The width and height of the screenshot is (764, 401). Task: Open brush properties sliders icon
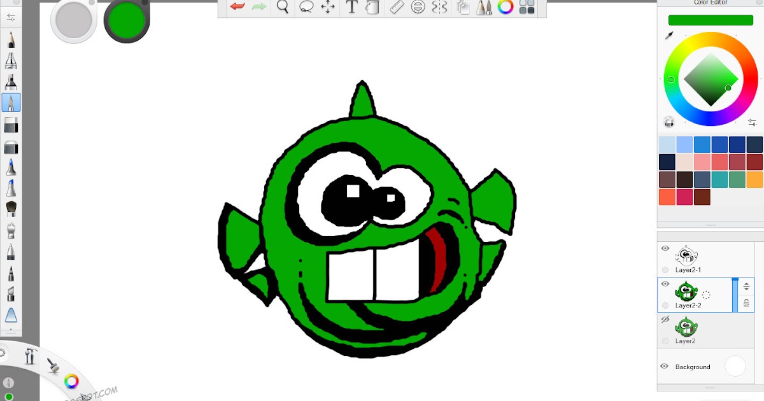tap(10, 18)
